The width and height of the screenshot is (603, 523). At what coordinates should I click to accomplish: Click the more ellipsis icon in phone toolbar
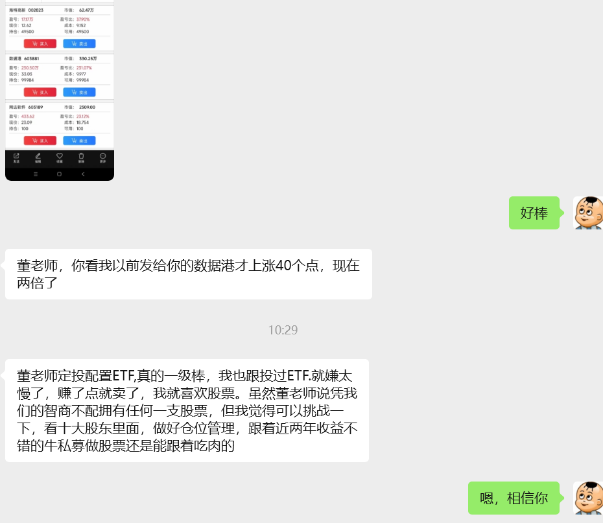tap(102, 157)
